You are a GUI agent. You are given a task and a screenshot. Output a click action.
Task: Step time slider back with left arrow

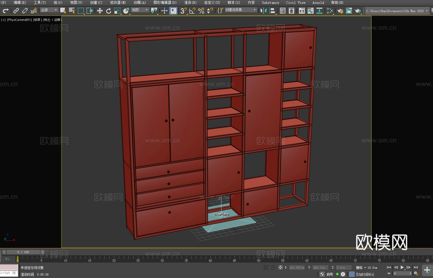click(4, 252)
